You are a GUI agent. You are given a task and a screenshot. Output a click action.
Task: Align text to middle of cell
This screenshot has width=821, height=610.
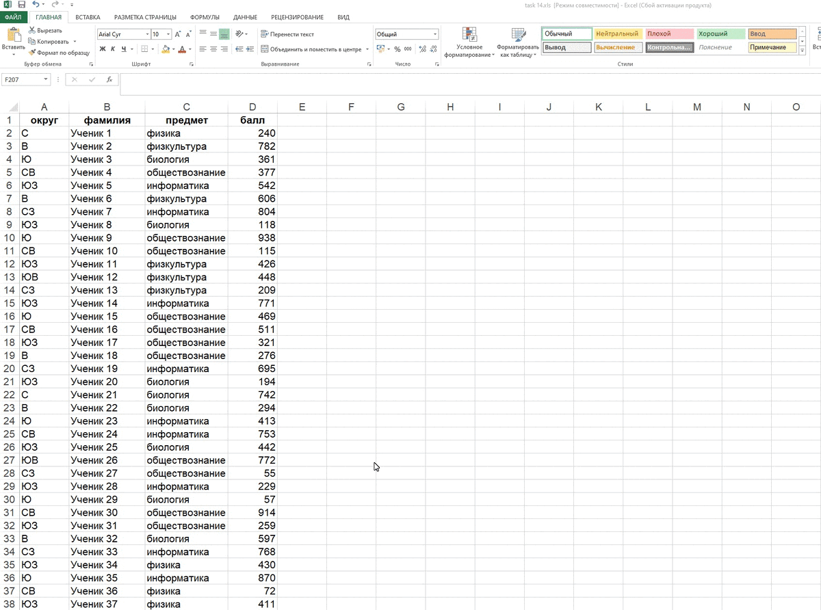coord(213,34)
